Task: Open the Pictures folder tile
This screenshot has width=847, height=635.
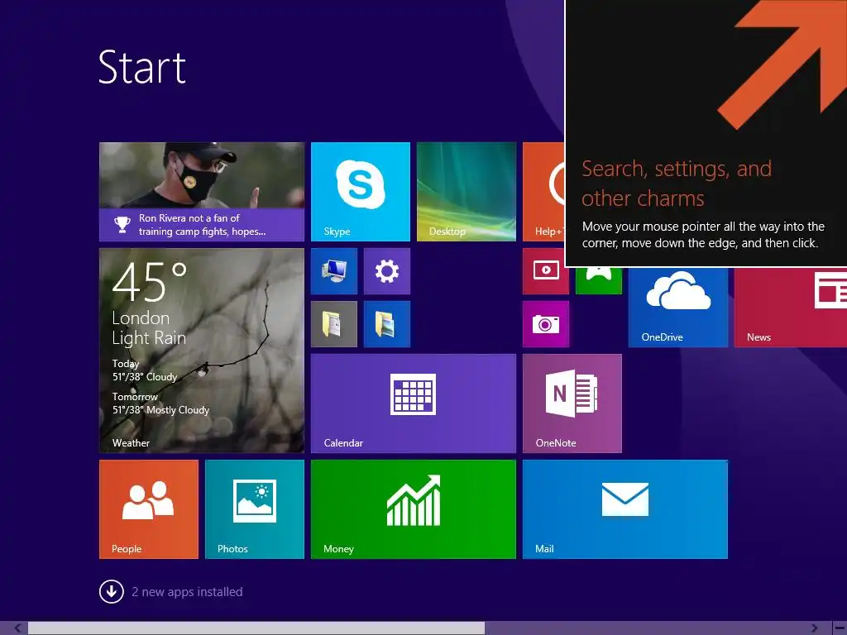Action: (x=387, y=324)
